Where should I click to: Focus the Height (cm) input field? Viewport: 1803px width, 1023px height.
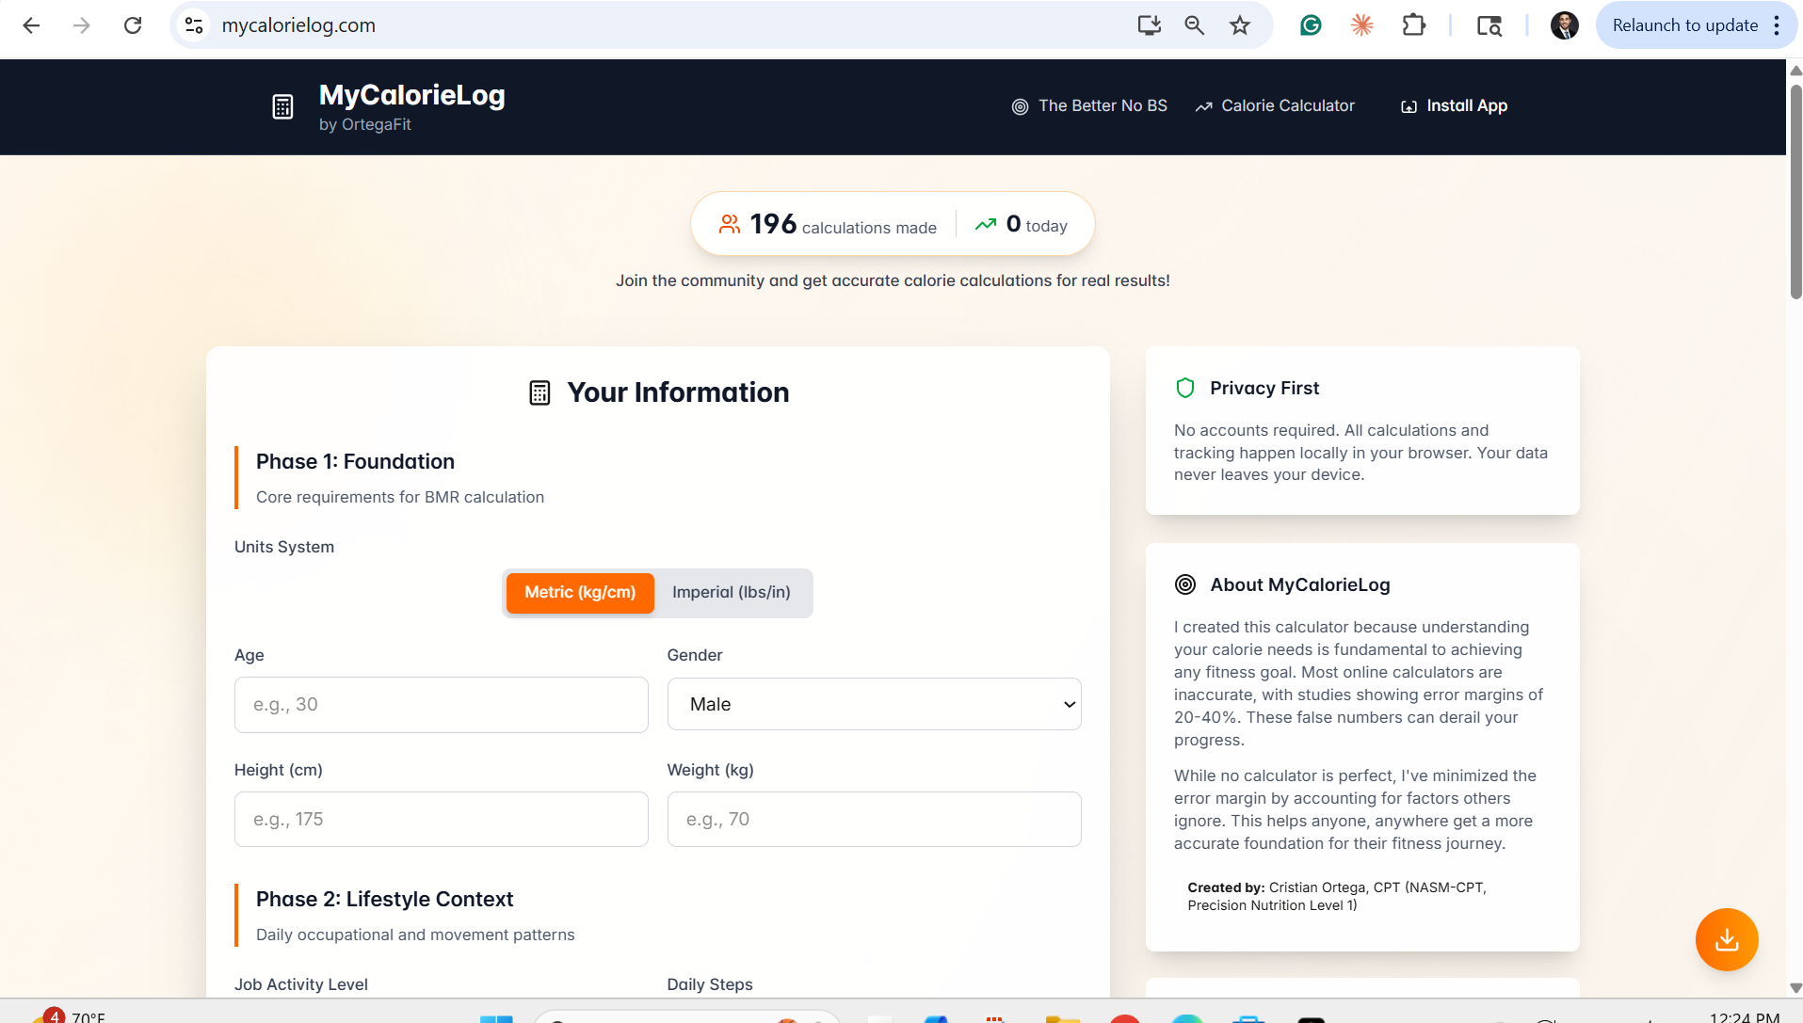point(442,820)
